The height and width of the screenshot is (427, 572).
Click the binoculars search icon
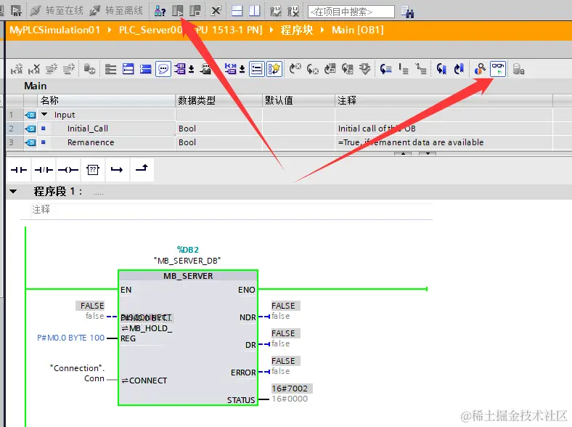(x=407, y=12)
